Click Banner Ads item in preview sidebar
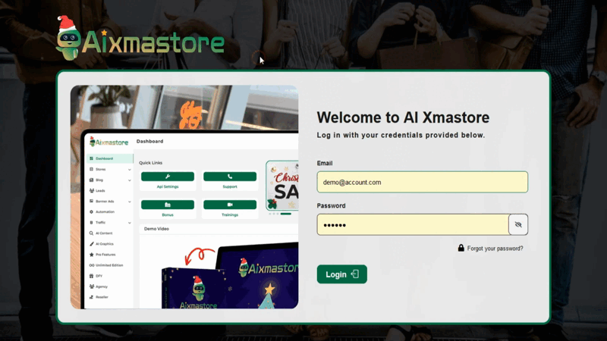607x341 pixels. pos(105,202)
